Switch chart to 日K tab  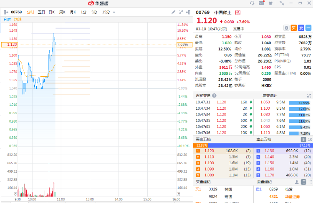(x=52, y=12)
